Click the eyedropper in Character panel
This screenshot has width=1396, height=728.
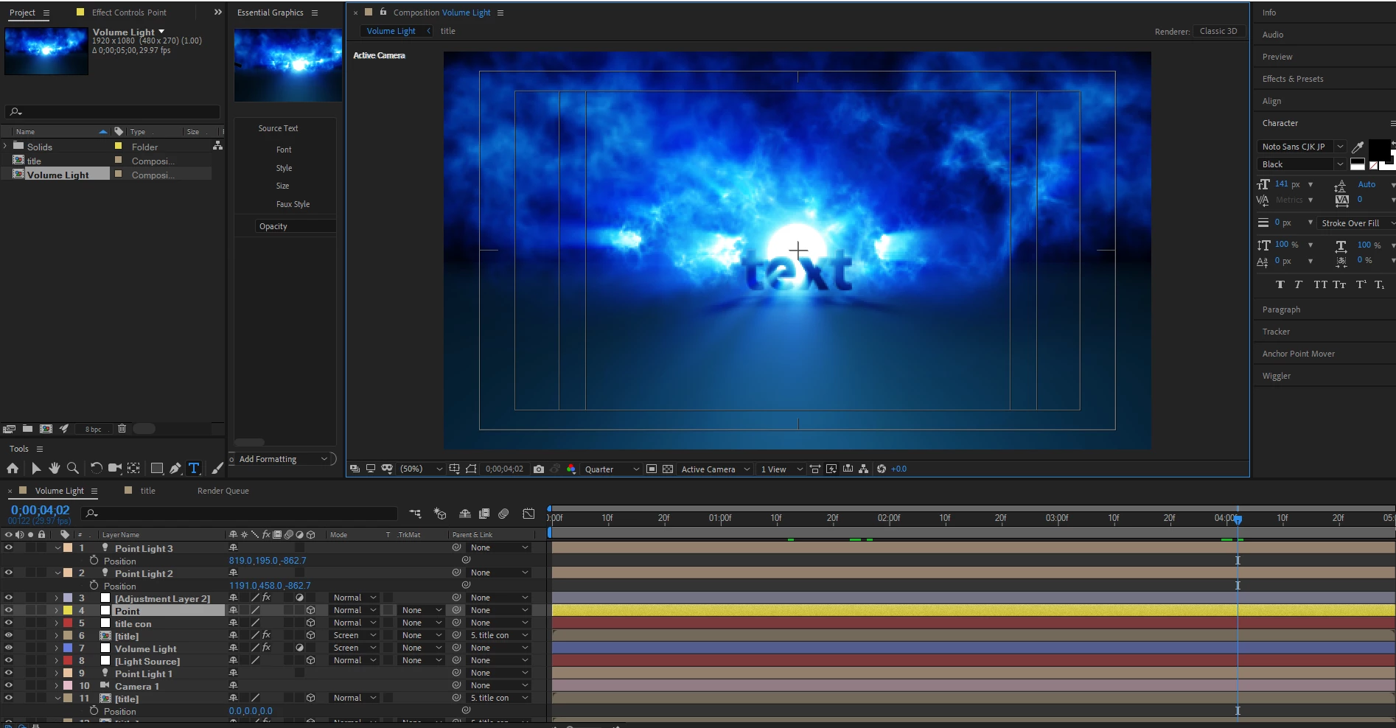point(1358,147)
